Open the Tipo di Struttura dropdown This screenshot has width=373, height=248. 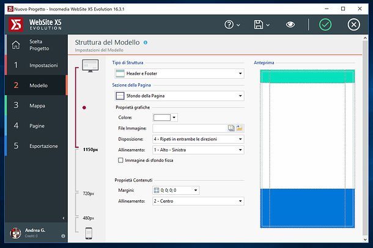click(179, 74)
